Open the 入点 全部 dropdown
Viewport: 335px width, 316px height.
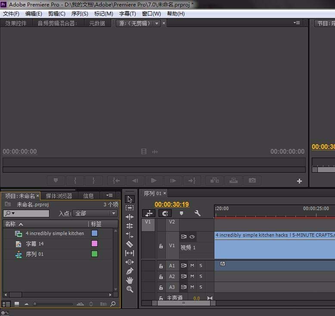coord(96,214)
